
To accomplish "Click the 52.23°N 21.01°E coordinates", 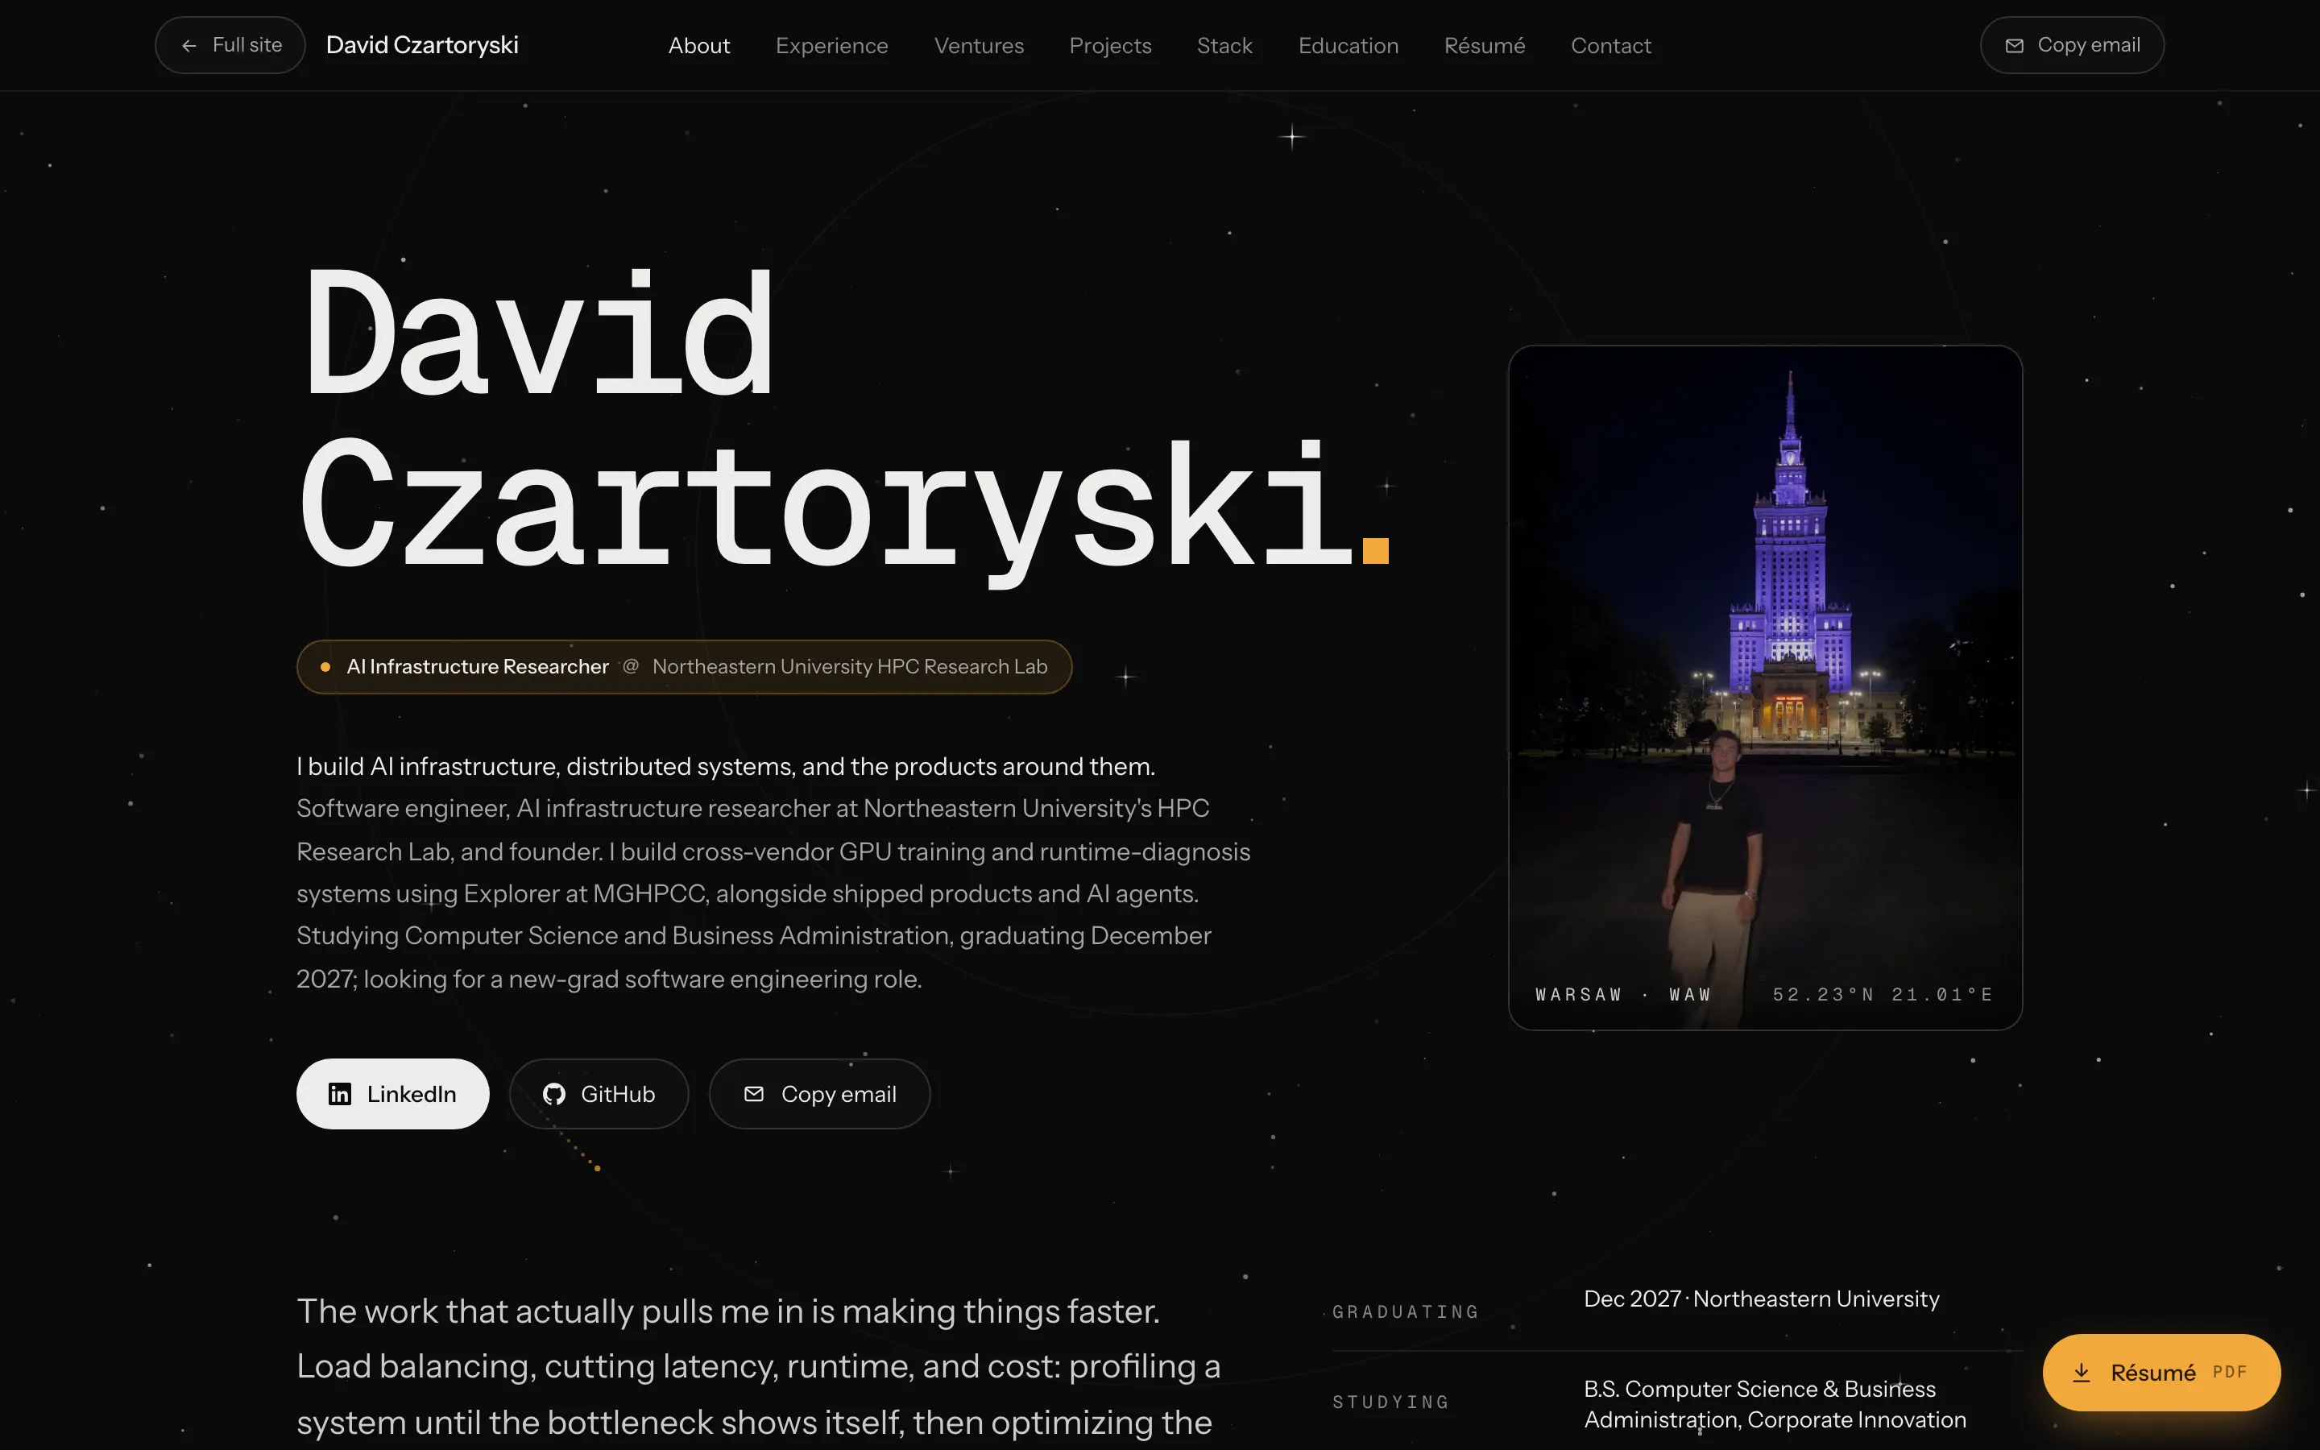I will pos(1883,995).
